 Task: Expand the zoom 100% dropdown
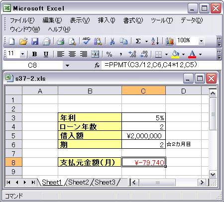tap(201, 41)
